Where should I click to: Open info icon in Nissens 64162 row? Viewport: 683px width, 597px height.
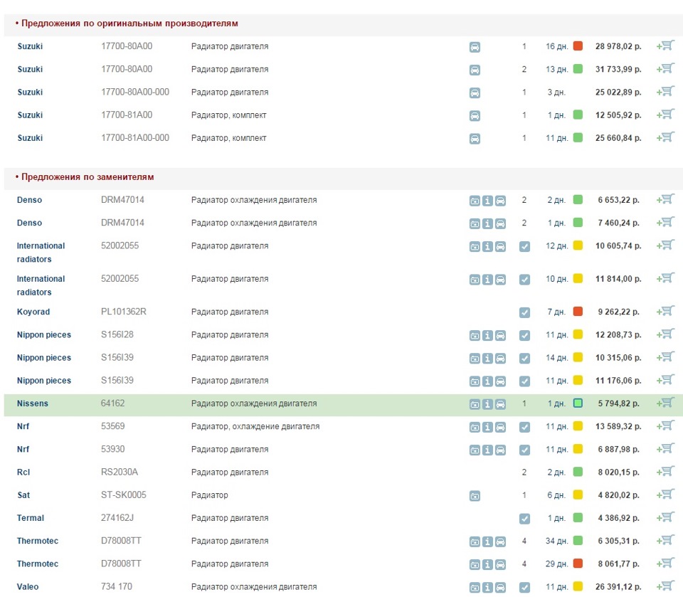pos(488,404)
